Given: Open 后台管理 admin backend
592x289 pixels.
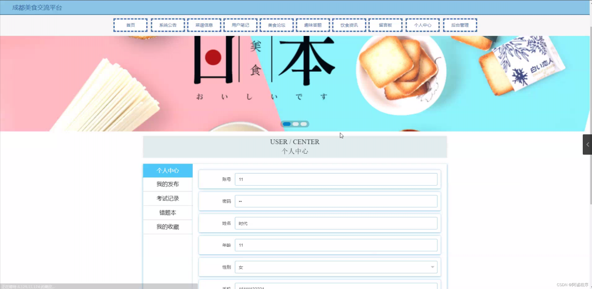Looking at the screenshot, I should click(460, 25).
